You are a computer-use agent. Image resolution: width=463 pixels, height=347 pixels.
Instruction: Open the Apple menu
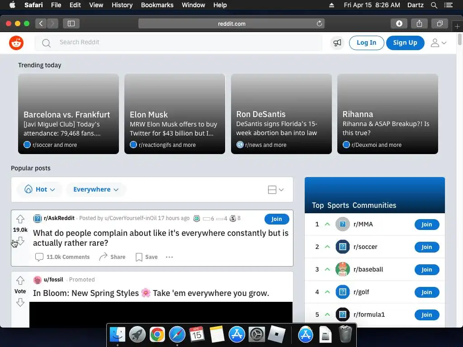pos(12,5)
